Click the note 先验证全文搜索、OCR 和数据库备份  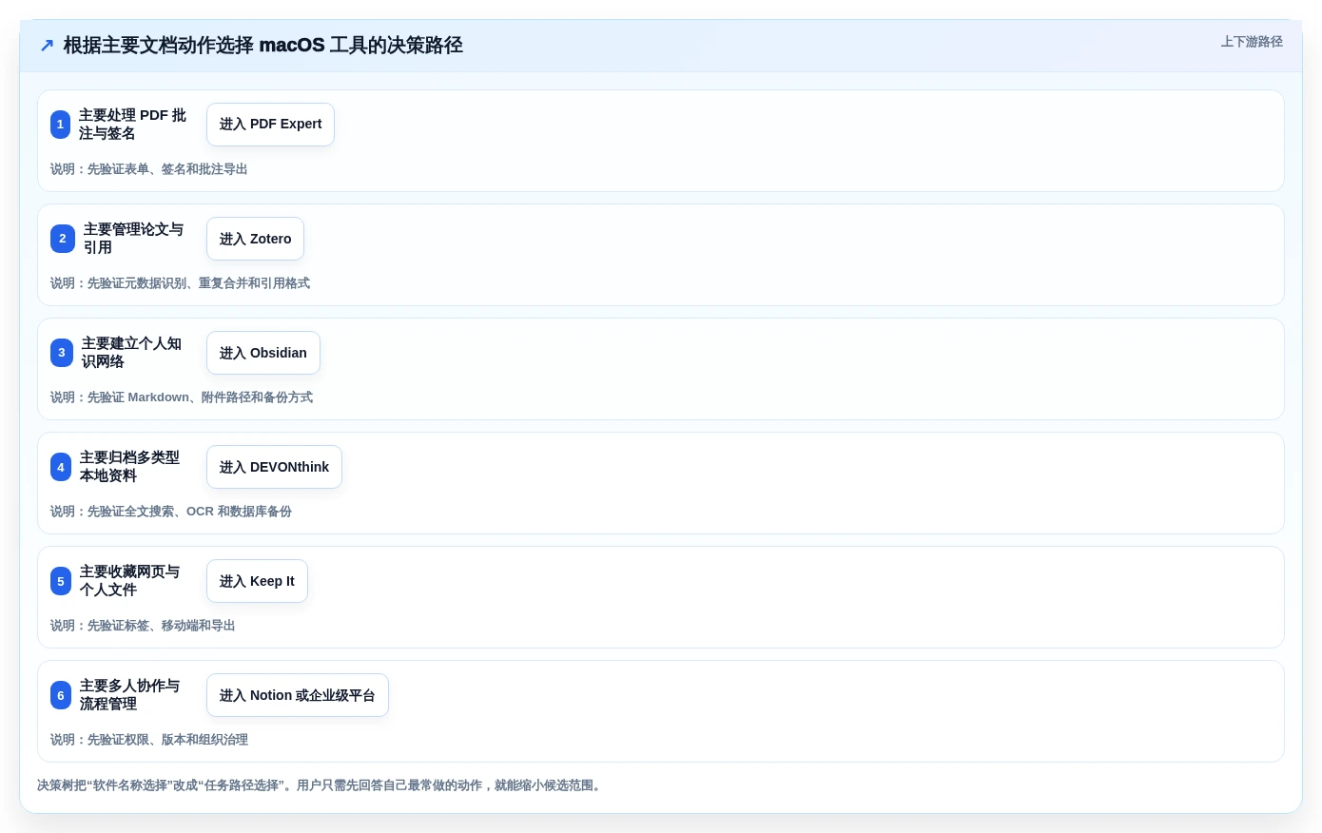coord(189,512)
